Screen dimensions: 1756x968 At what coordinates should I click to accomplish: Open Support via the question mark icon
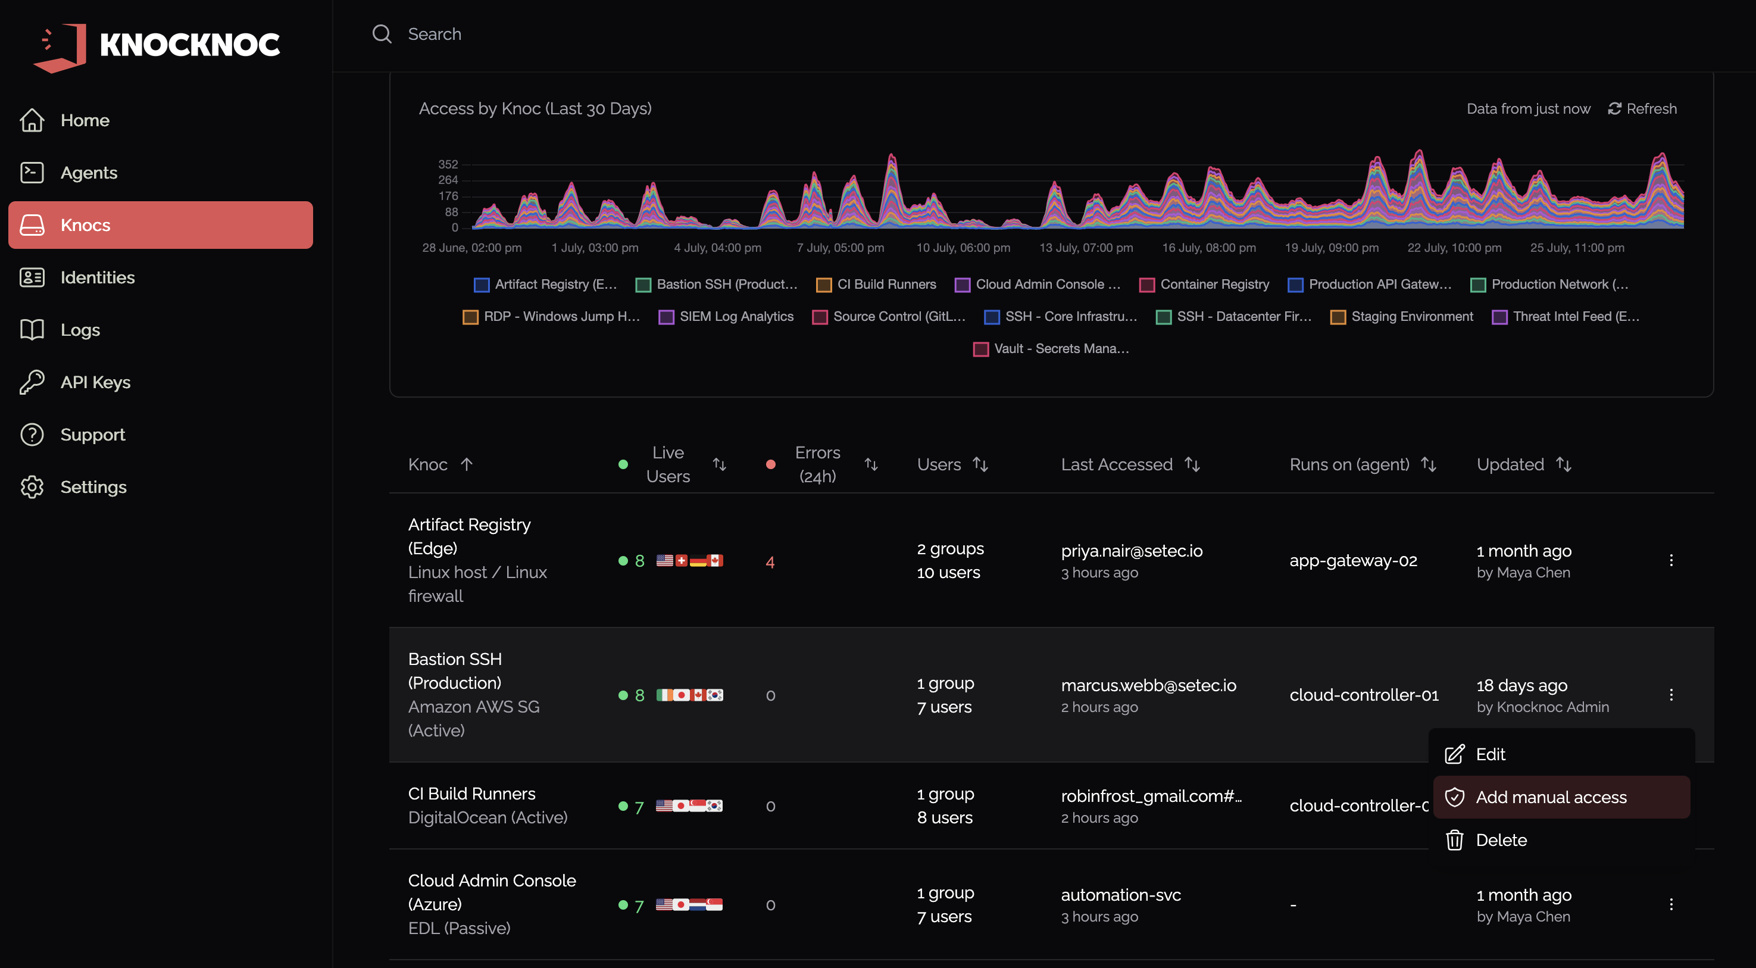32,435
